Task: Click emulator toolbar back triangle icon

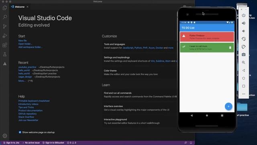Action: coord(244,70)
